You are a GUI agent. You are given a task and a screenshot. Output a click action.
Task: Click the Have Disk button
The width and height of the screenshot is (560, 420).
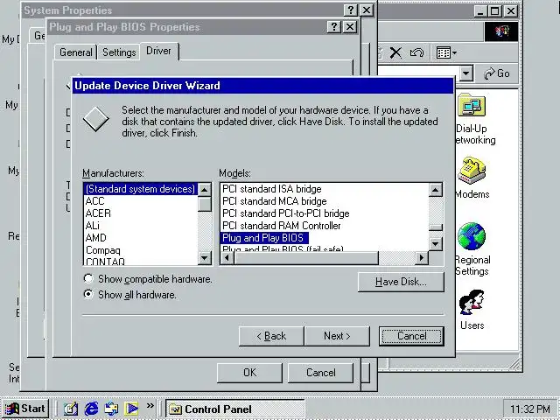401,282
